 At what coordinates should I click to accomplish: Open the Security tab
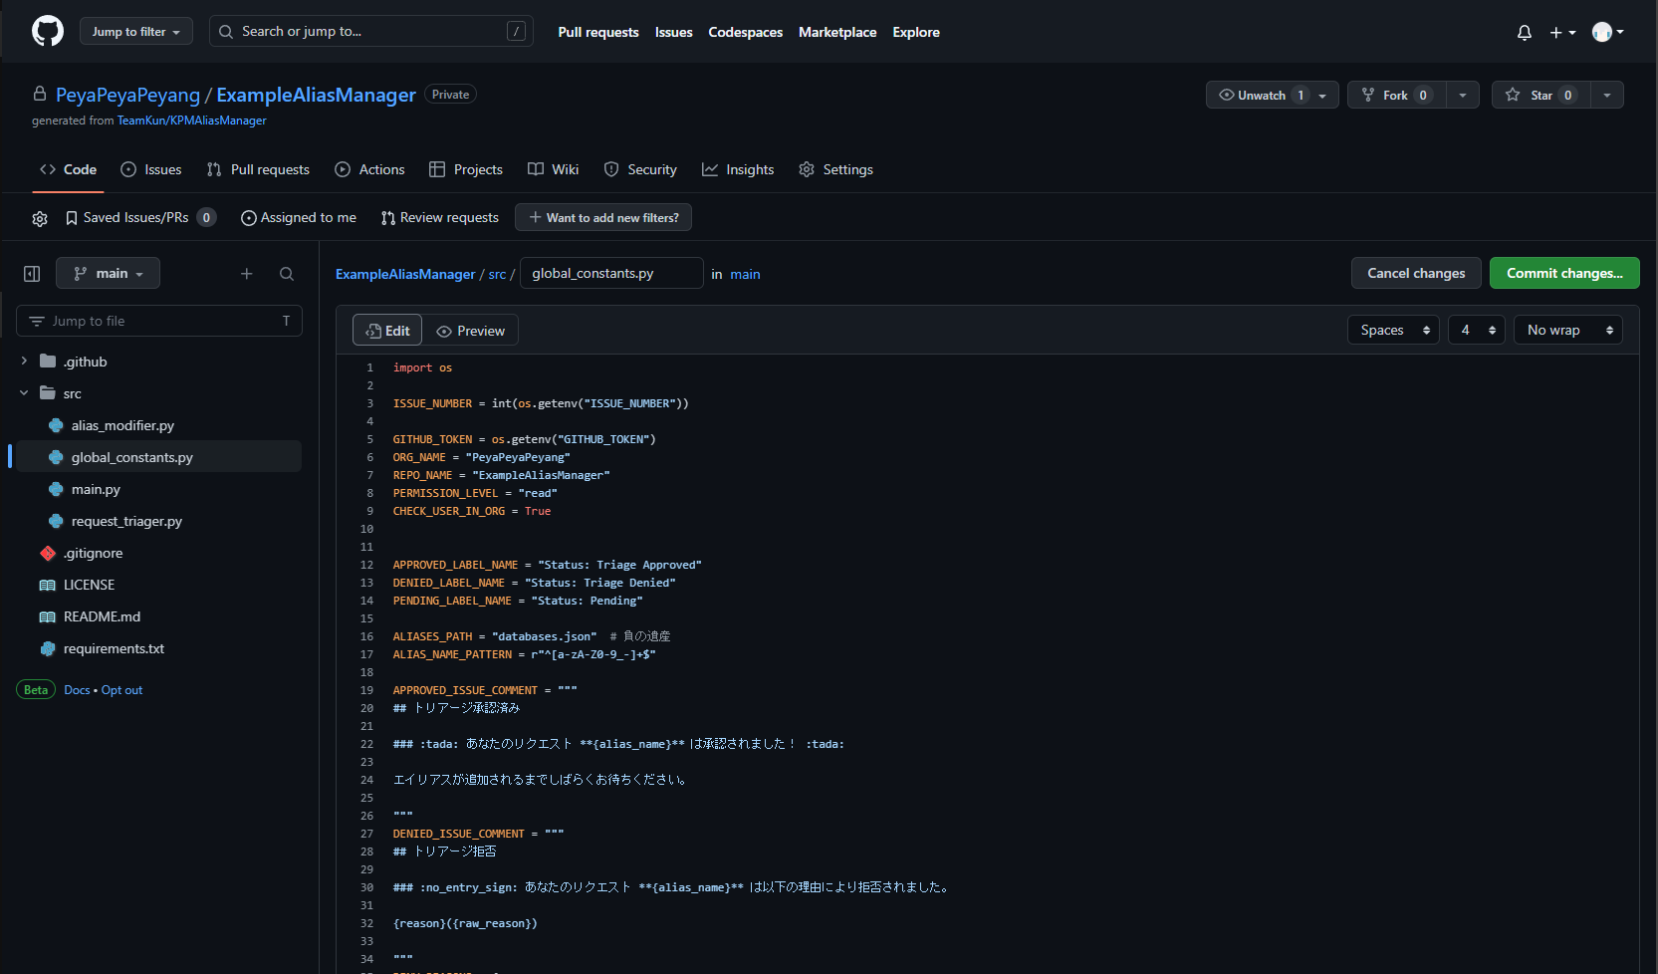click(640, 169)
